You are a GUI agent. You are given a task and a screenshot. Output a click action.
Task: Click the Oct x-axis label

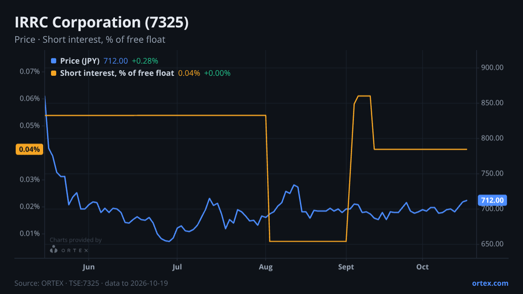422,267
